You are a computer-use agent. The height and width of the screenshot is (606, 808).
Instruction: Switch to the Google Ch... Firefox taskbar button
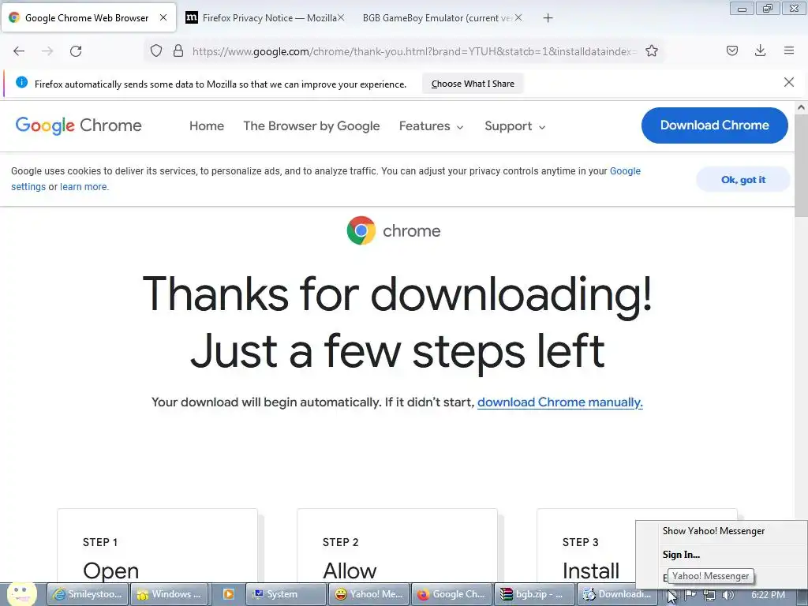tap(452, 594)
